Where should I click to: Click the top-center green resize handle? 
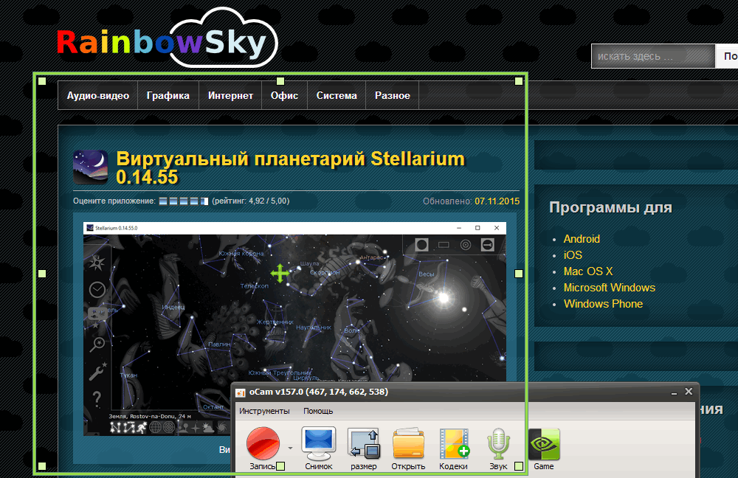(x=280, y=81)
